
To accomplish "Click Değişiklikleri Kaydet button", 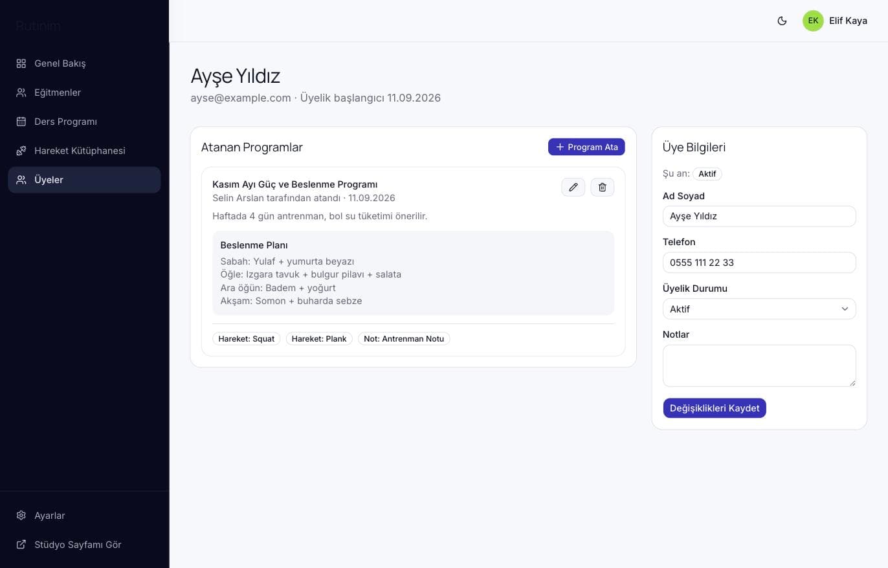I will tap(715, 408).
